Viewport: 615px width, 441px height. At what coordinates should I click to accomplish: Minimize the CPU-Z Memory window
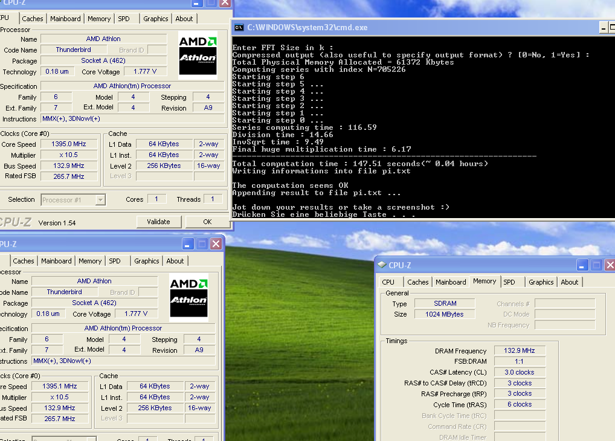pyautogui.click(x=582, y=265)
